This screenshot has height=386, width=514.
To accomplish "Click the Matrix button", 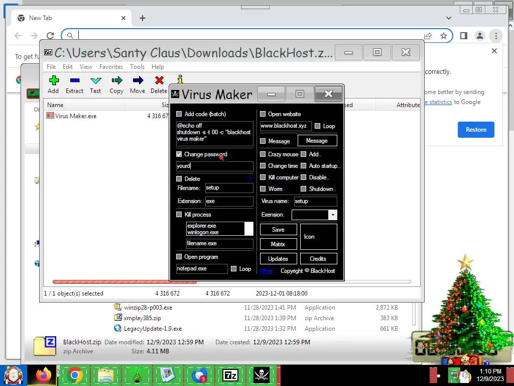I will [x=278, y=244].
